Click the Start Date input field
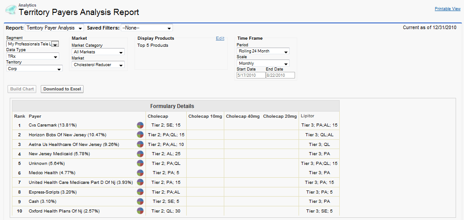 coord(250,75)
